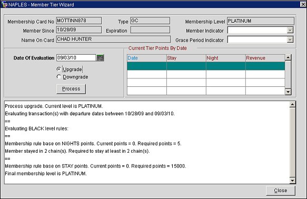Close the wizard via title bar X
The width and height of the screenshot is (307, 199).
coord(303,4)
